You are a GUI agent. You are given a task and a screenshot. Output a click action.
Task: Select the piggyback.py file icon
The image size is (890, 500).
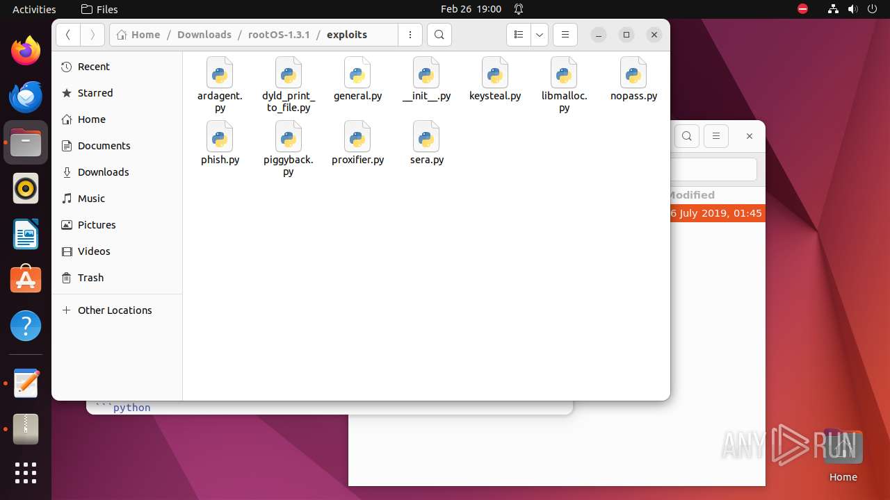pyautogui.click(x=288, y=136)
